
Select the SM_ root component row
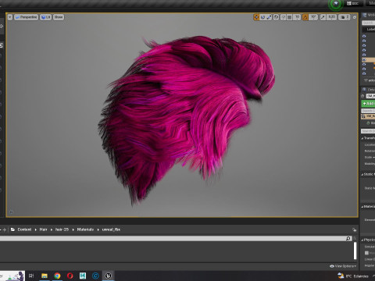click(x=368, y=116)
